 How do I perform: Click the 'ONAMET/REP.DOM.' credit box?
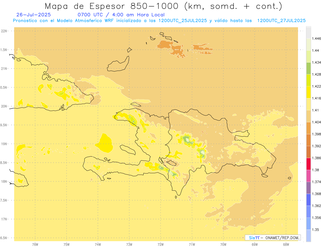point(273,238)
